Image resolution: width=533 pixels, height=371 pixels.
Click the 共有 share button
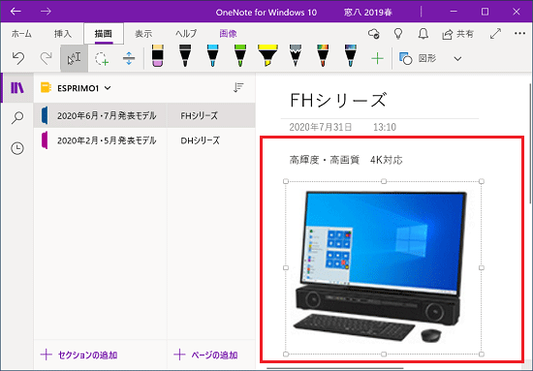(457, 34)
